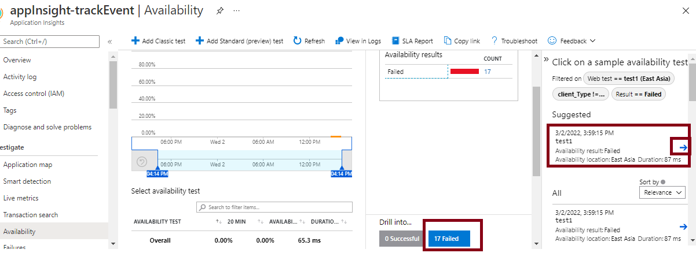Viewport: 696px width, 264px height.
Task: Close the Availability blade with the X
Action: point(686,11)
